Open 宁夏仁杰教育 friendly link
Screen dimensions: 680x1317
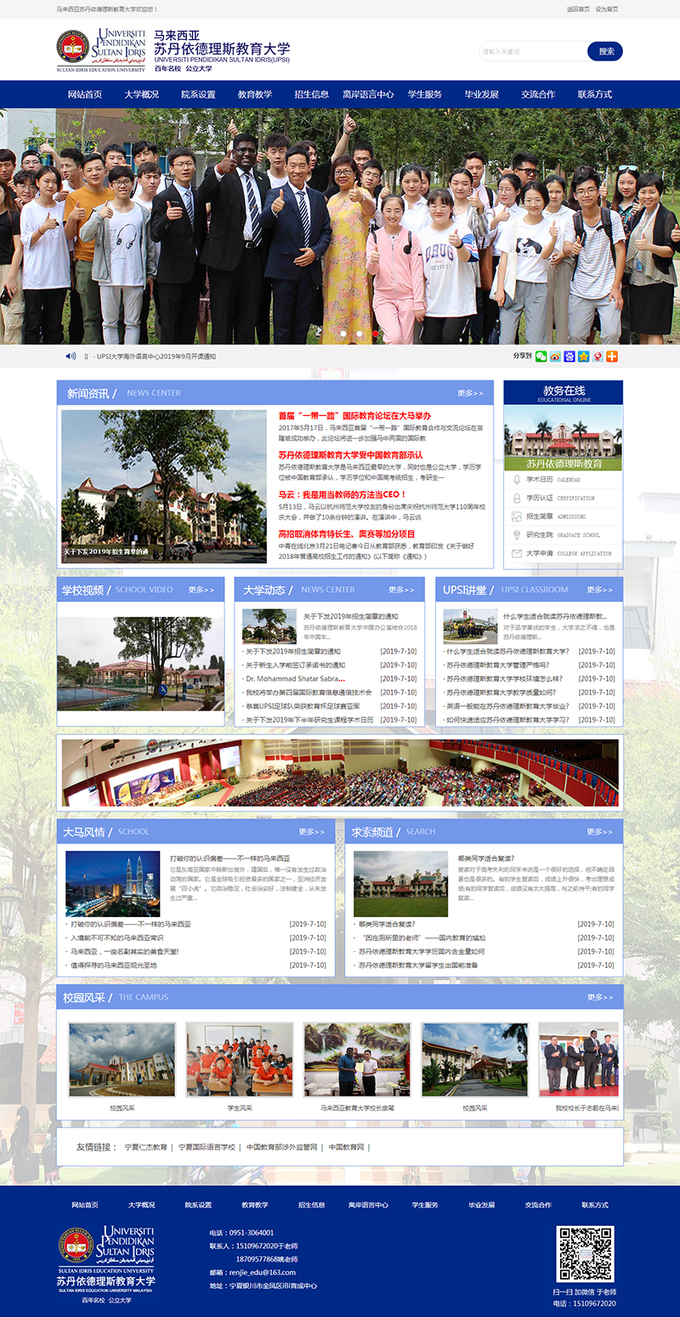pos(146,1147)
